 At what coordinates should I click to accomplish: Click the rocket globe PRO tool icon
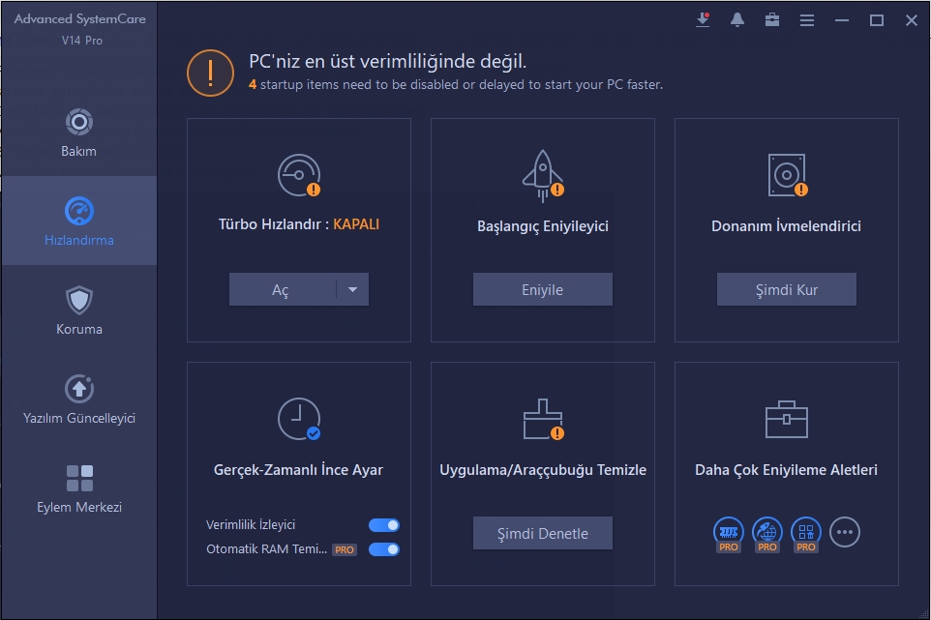766,533
